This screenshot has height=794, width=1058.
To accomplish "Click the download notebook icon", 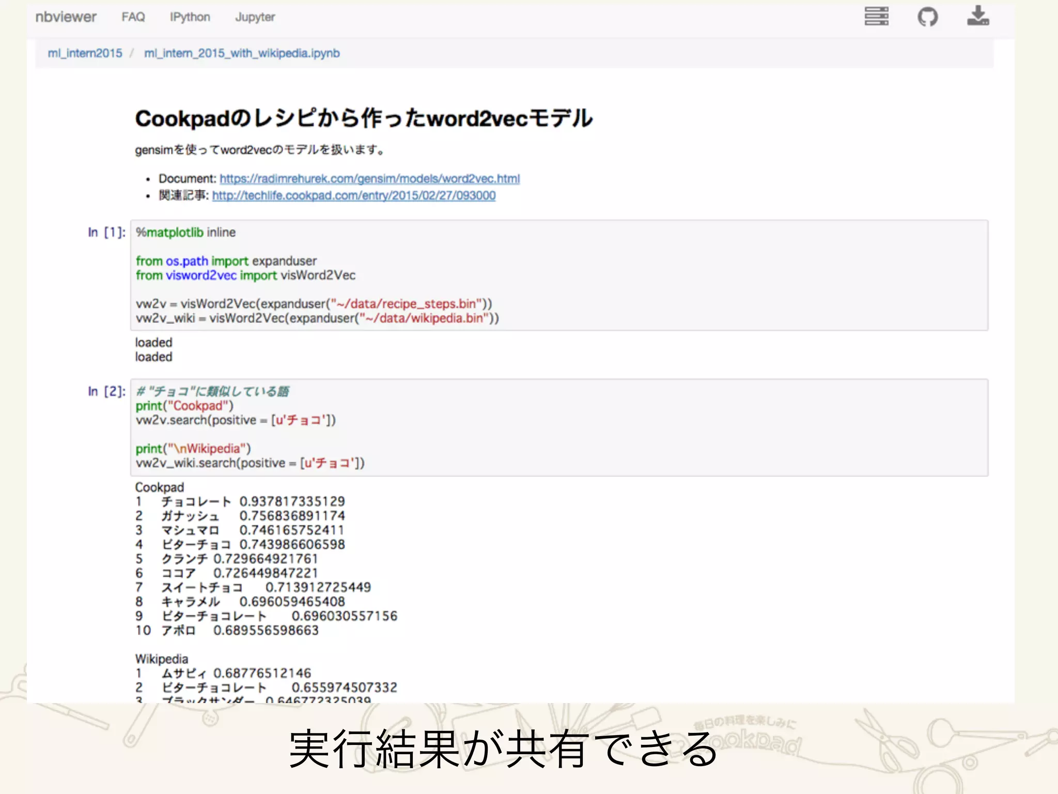I will (978, 16).
